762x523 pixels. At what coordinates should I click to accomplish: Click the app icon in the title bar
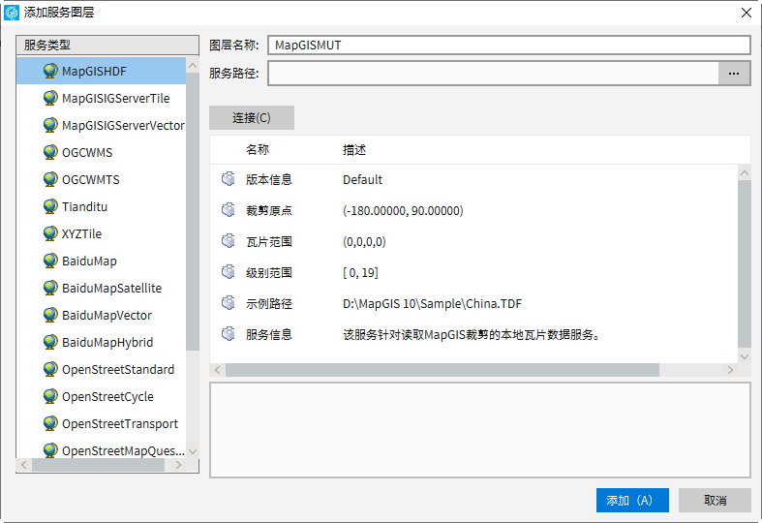point(12,13)
